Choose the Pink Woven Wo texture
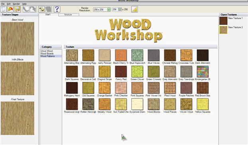The image size is (248, 145). pos(154,88)
